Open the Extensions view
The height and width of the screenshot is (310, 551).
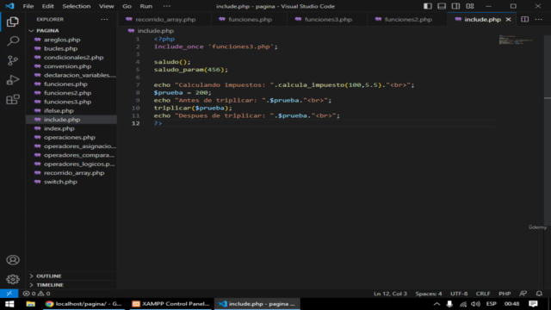[13, 100]
